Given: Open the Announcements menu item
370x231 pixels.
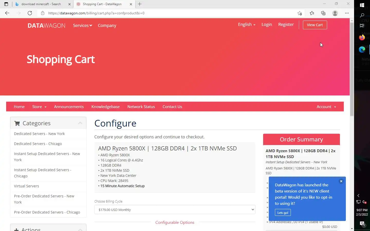Looking at the screenshot, I should (x=69, y=107).
